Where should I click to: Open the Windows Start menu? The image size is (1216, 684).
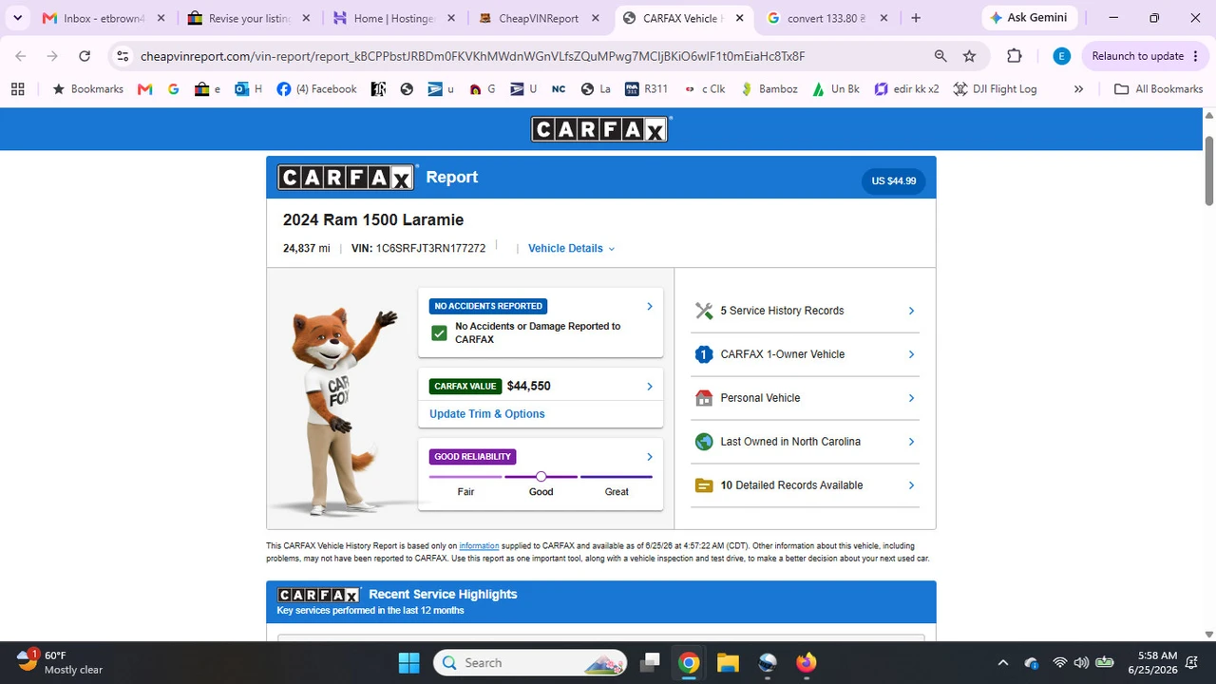[x=409, y=662]
